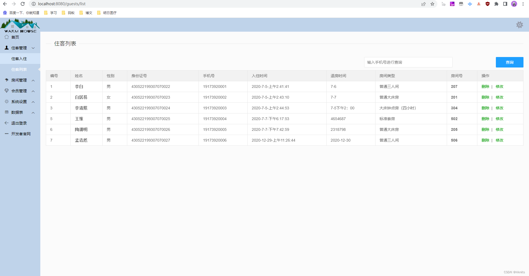Image resolution: width=529 pixels, height=276 pixels.
Task: Click the 入住时间 column header
Action: [287, 76]
